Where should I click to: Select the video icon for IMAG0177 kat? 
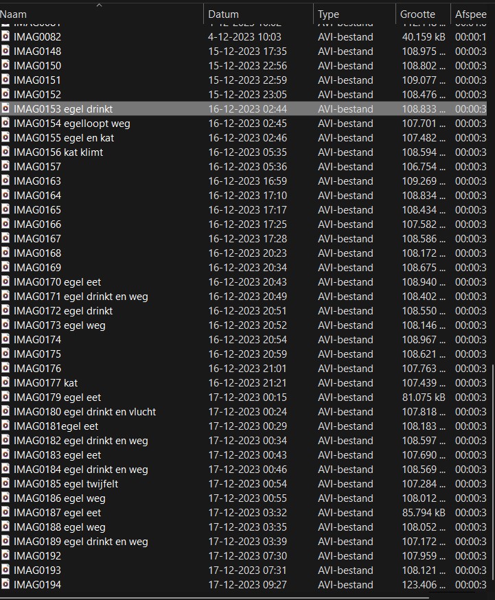5,383
